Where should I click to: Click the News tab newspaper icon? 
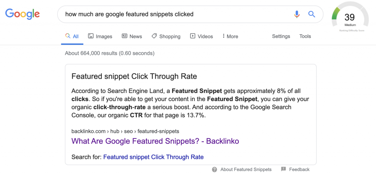coord(124,36)
